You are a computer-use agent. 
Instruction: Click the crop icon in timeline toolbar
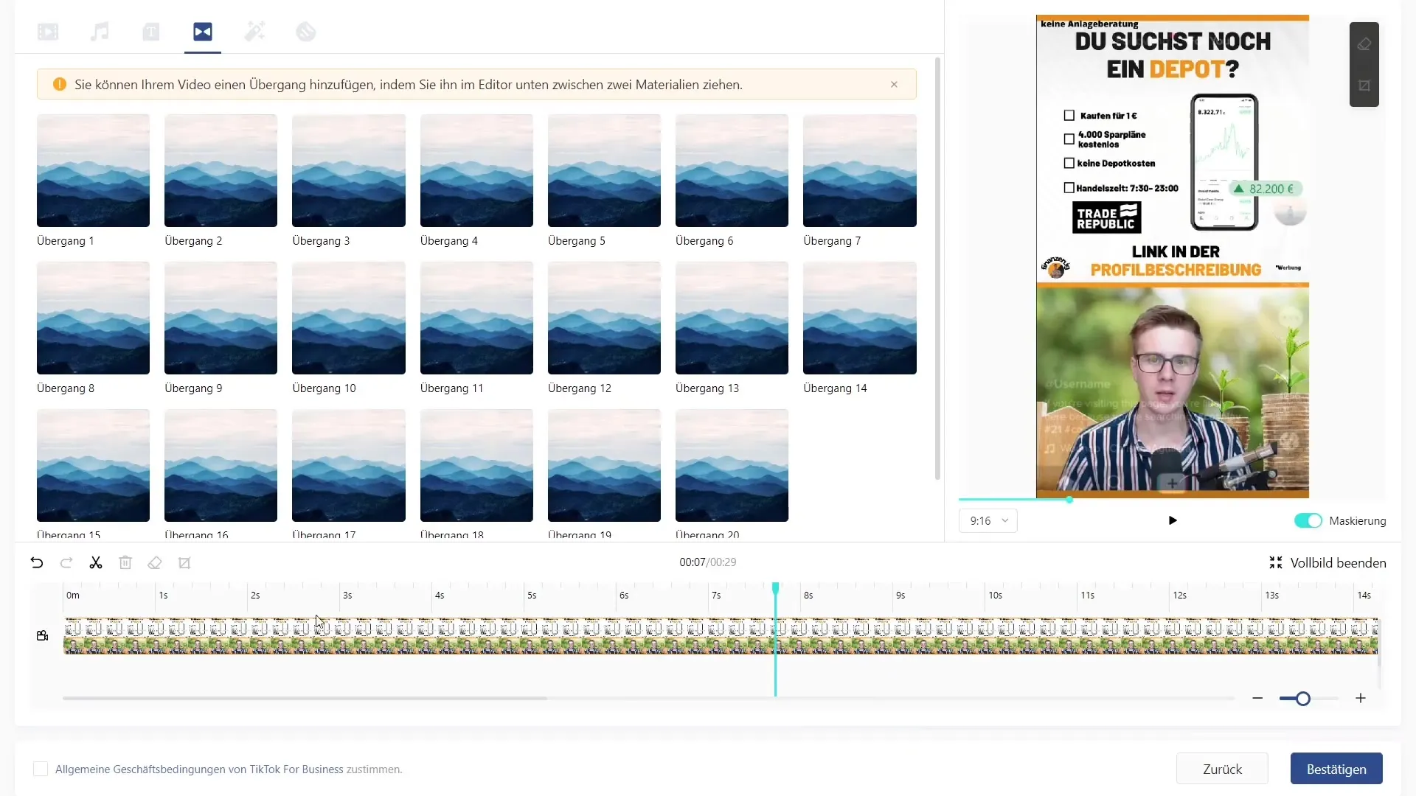point(184,563)
